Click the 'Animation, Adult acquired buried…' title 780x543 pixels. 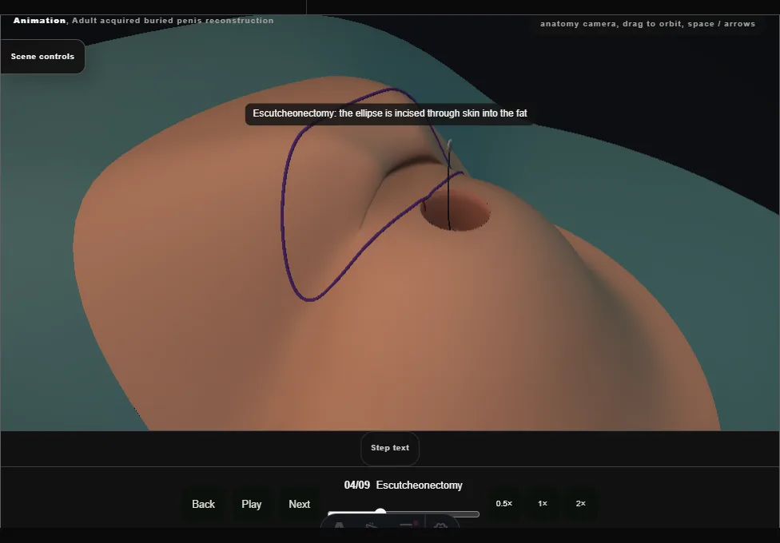coord(143,21)
